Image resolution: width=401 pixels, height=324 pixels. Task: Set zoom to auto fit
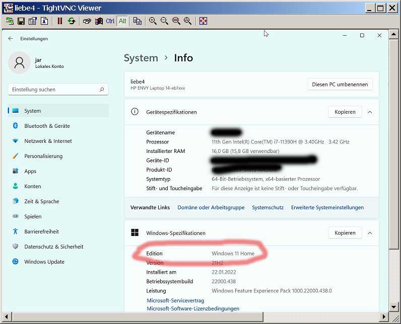pos(188,21)
